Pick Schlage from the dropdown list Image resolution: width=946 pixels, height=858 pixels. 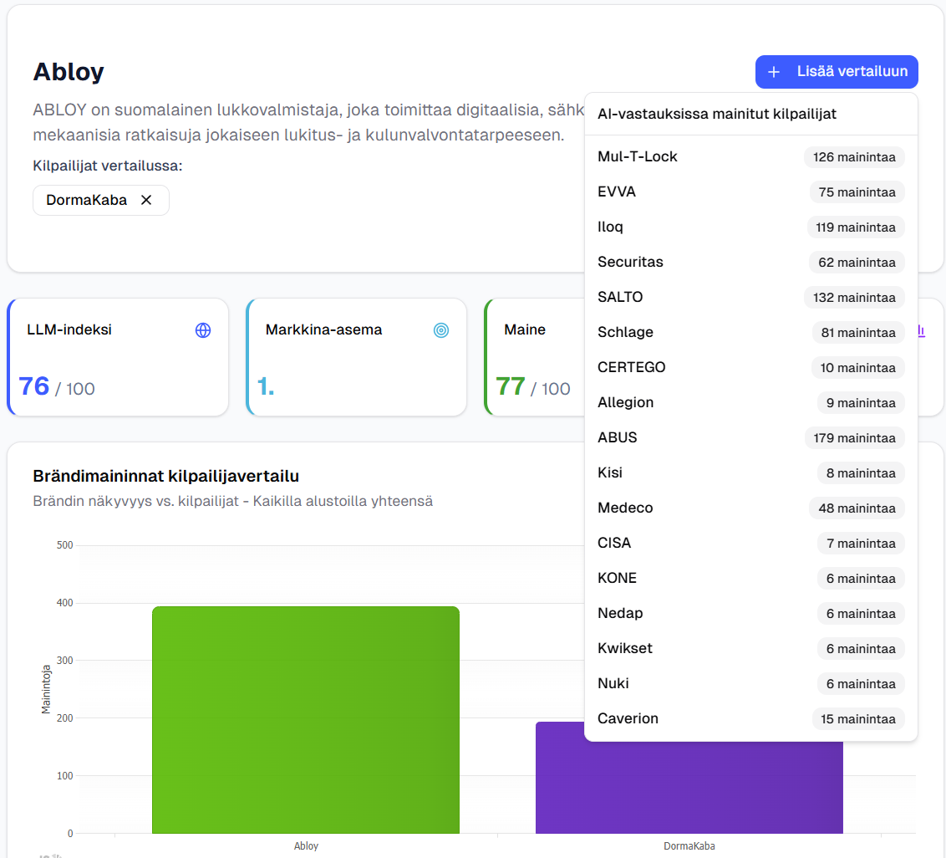click(625, 332)
